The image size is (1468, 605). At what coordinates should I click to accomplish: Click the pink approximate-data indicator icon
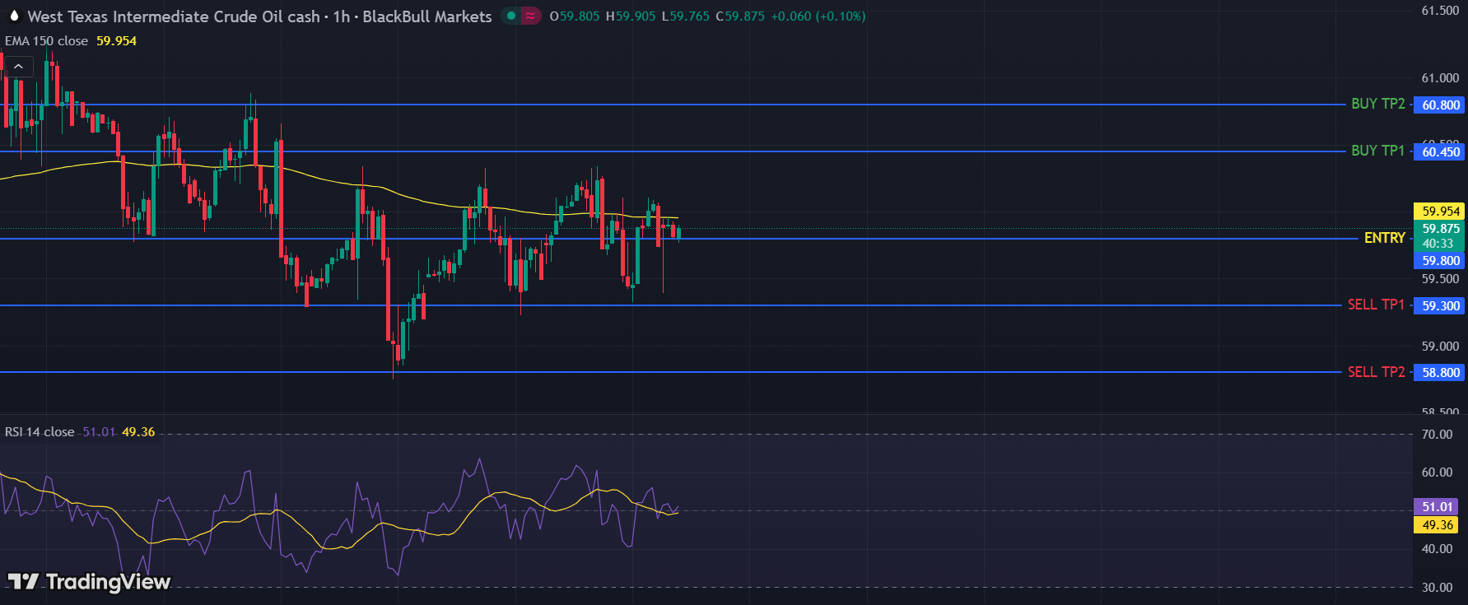coord(531,16)
